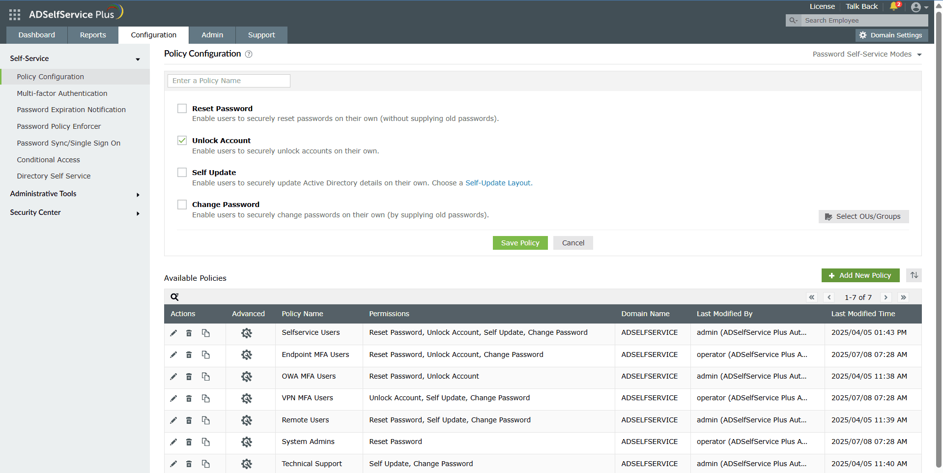Click the sort policies priority arrows icon
This screenshot has height=473, width=943.
914,275
